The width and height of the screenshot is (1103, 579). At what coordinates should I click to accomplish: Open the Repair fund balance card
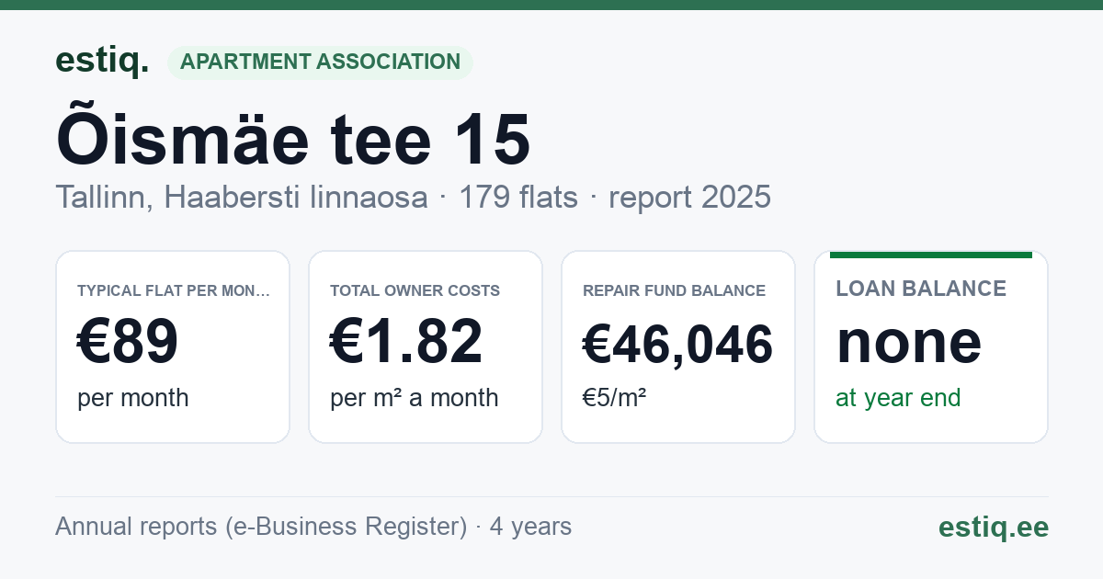click(678, 346)
